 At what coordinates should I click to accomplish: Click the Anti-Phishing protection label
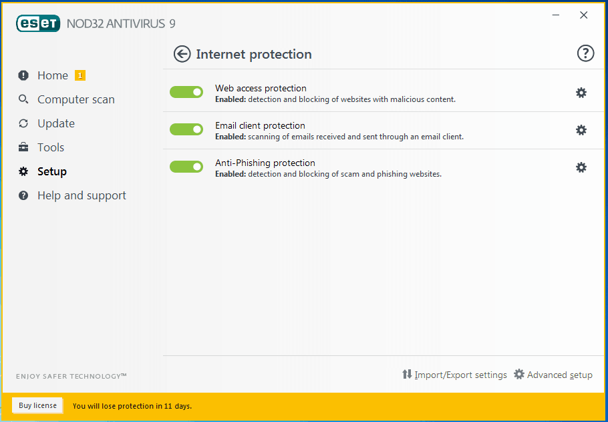point(265,163)
